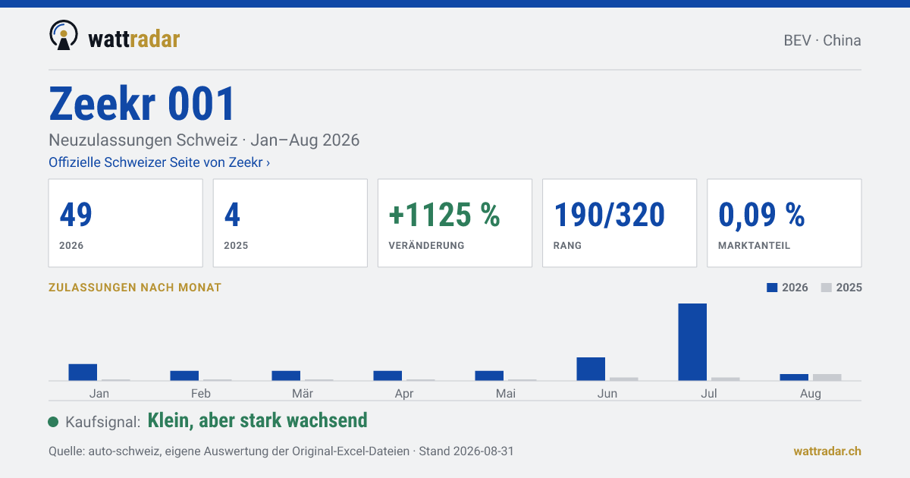Click the gray 2025 legend swatch

(x=827, y=288)
